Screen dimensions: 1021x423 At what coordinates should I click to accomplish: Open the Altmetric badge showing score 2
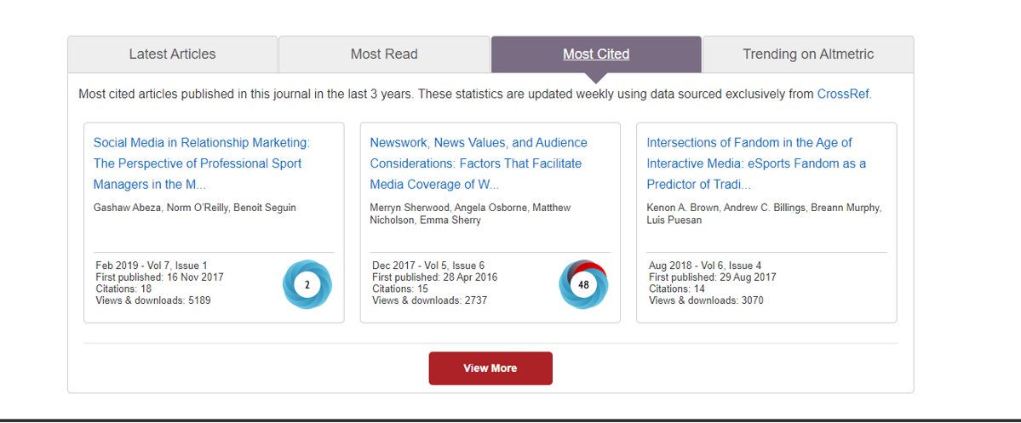pos(307,284)
